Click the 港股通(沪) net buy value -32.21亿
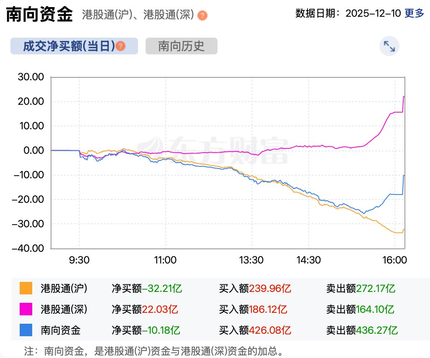The height and width of the screenshot is (358, 430). (162, 289)
